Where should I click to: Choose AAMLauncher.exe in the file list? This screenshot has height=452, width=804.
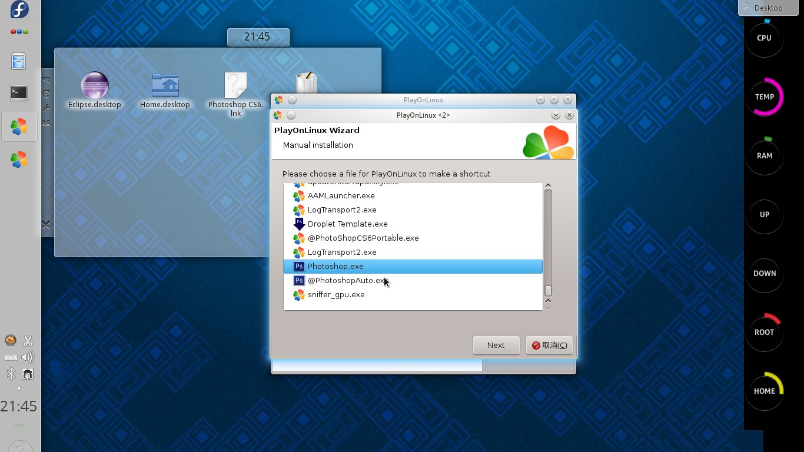[413, 195]
